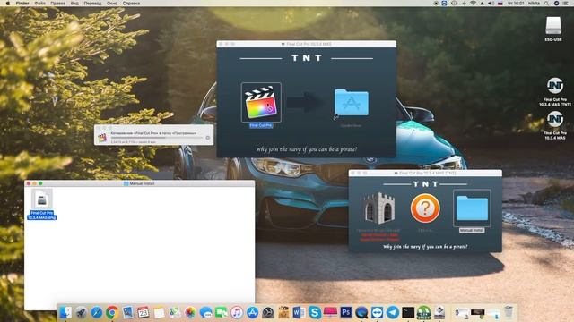
Task: Select the Final Cut Pro clapperboard icon
Action: [261, 103]
